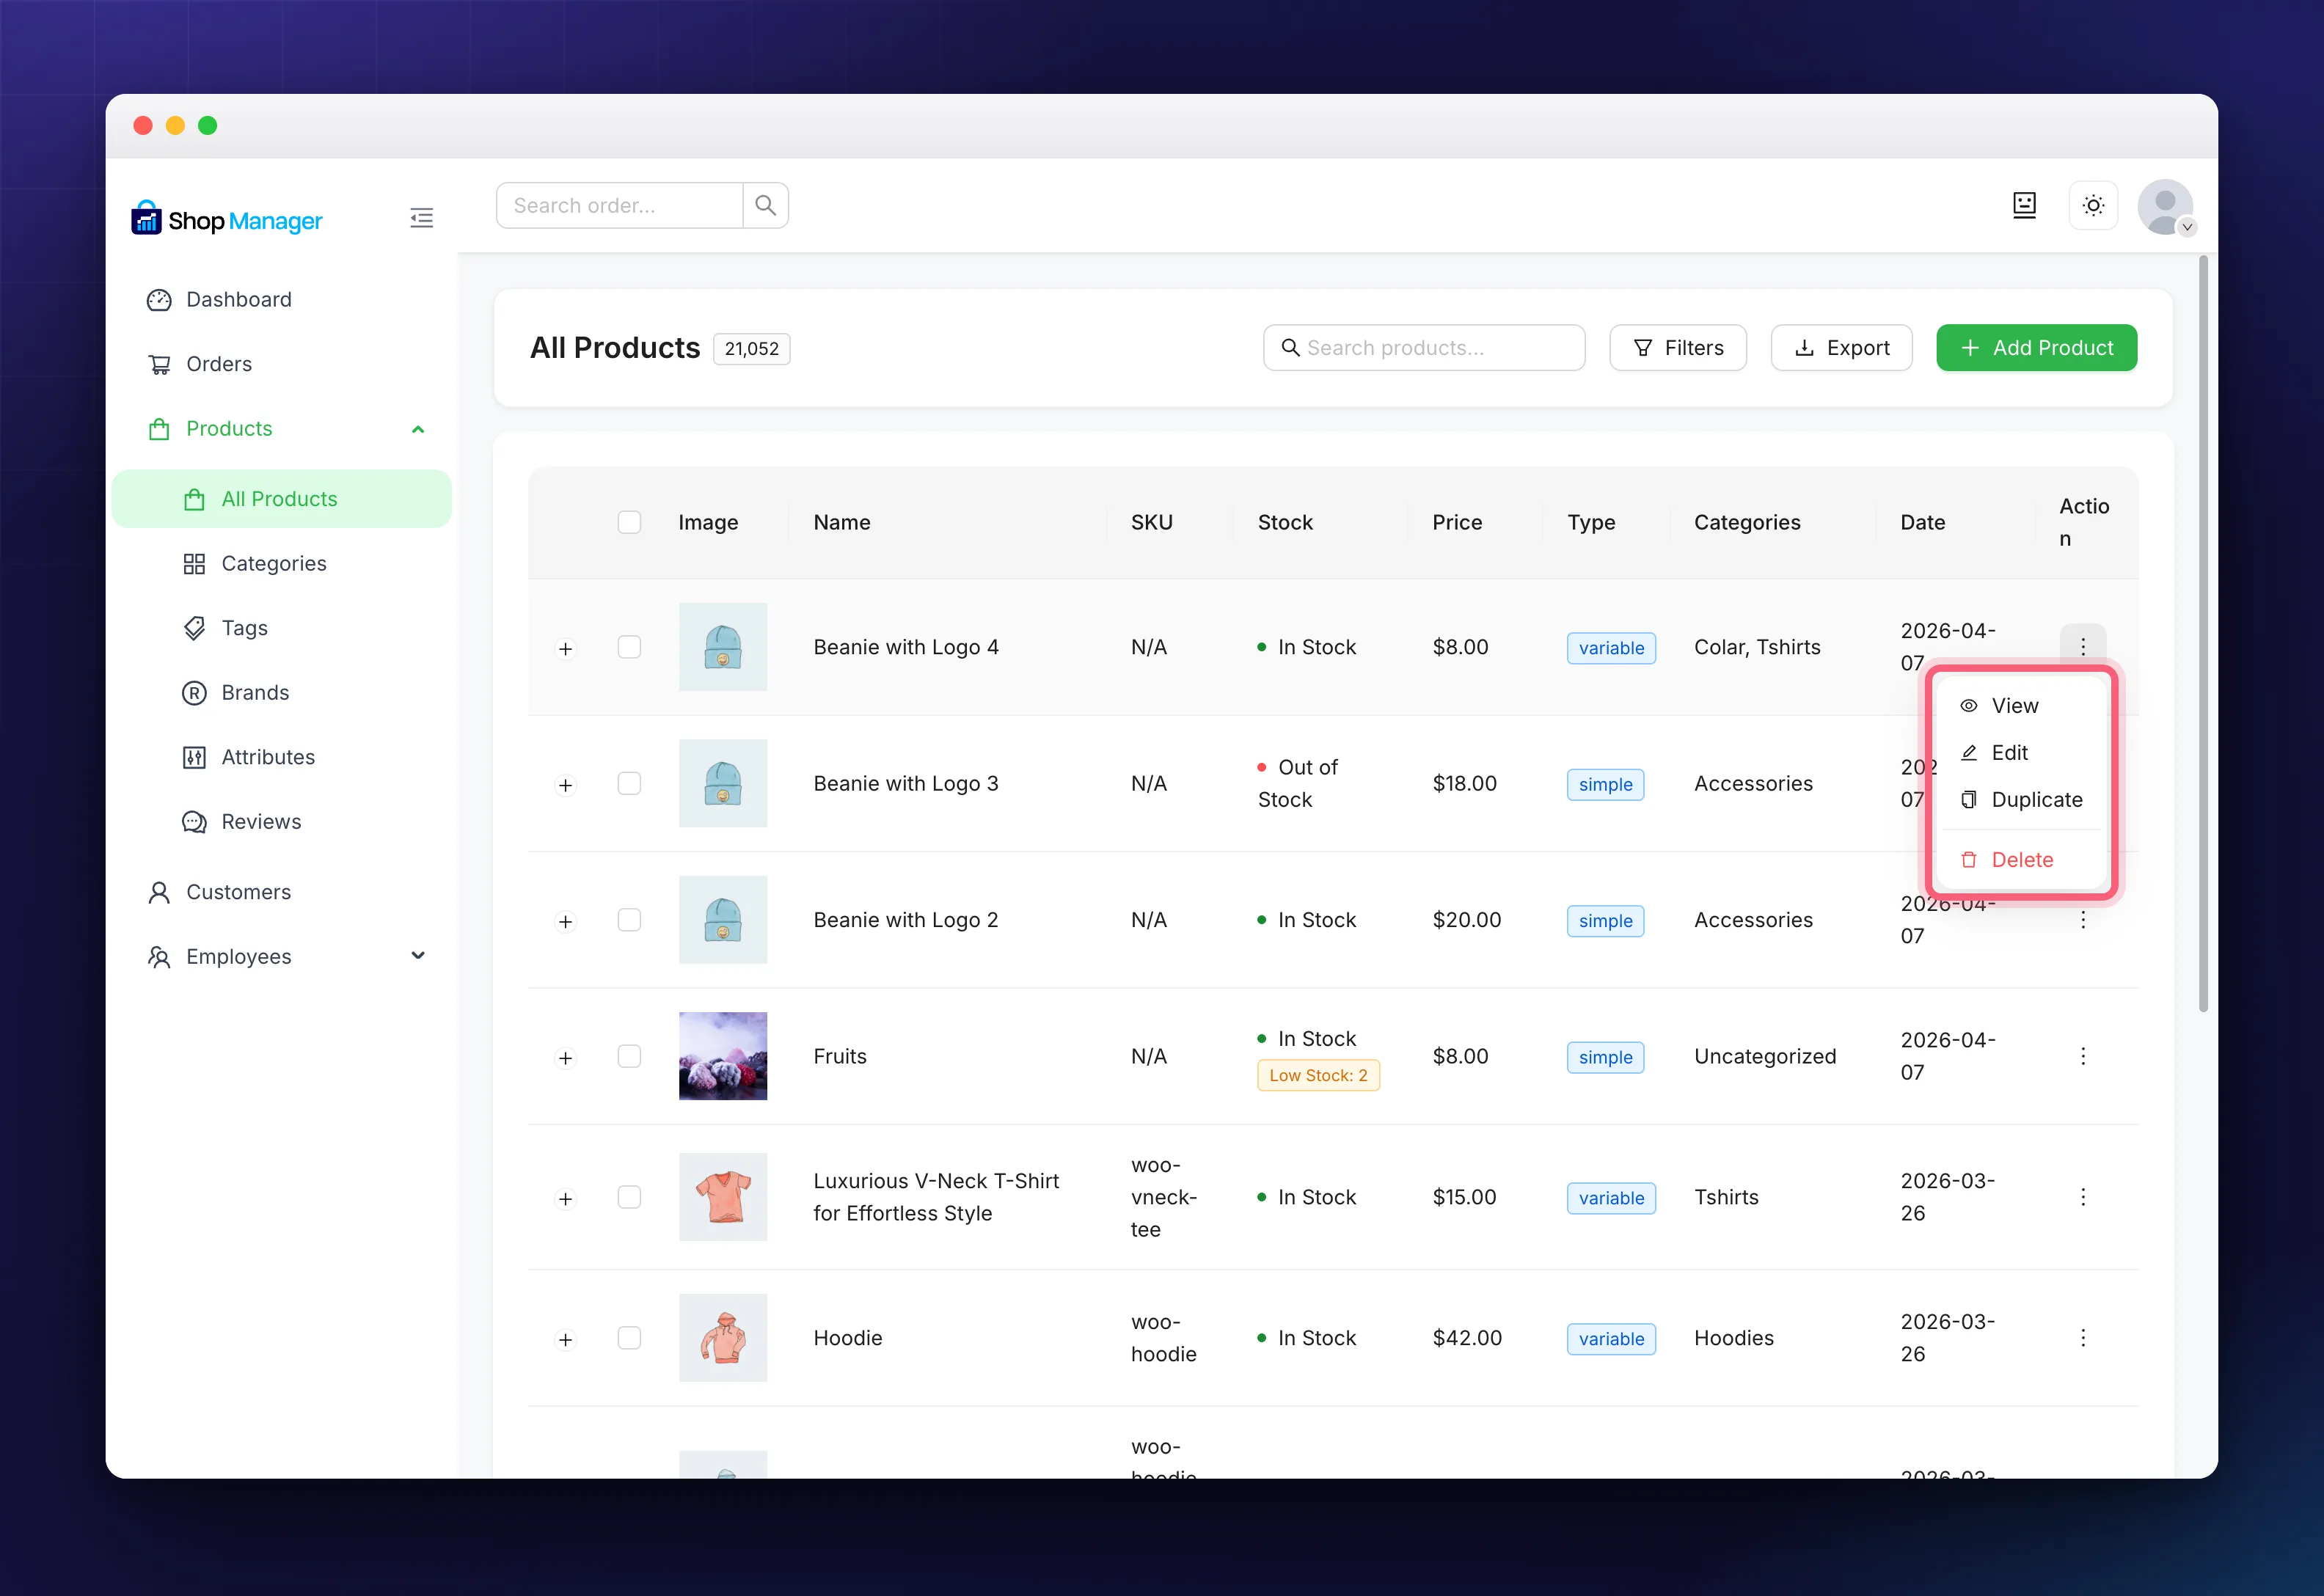Click the Add Product button

[x=2036, y=348]
